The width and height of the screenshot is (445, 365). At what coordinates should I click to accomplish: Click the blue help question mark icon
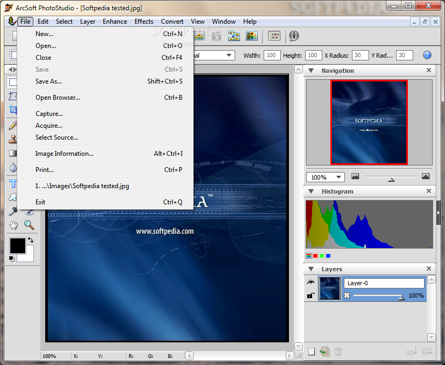(427, 55)
